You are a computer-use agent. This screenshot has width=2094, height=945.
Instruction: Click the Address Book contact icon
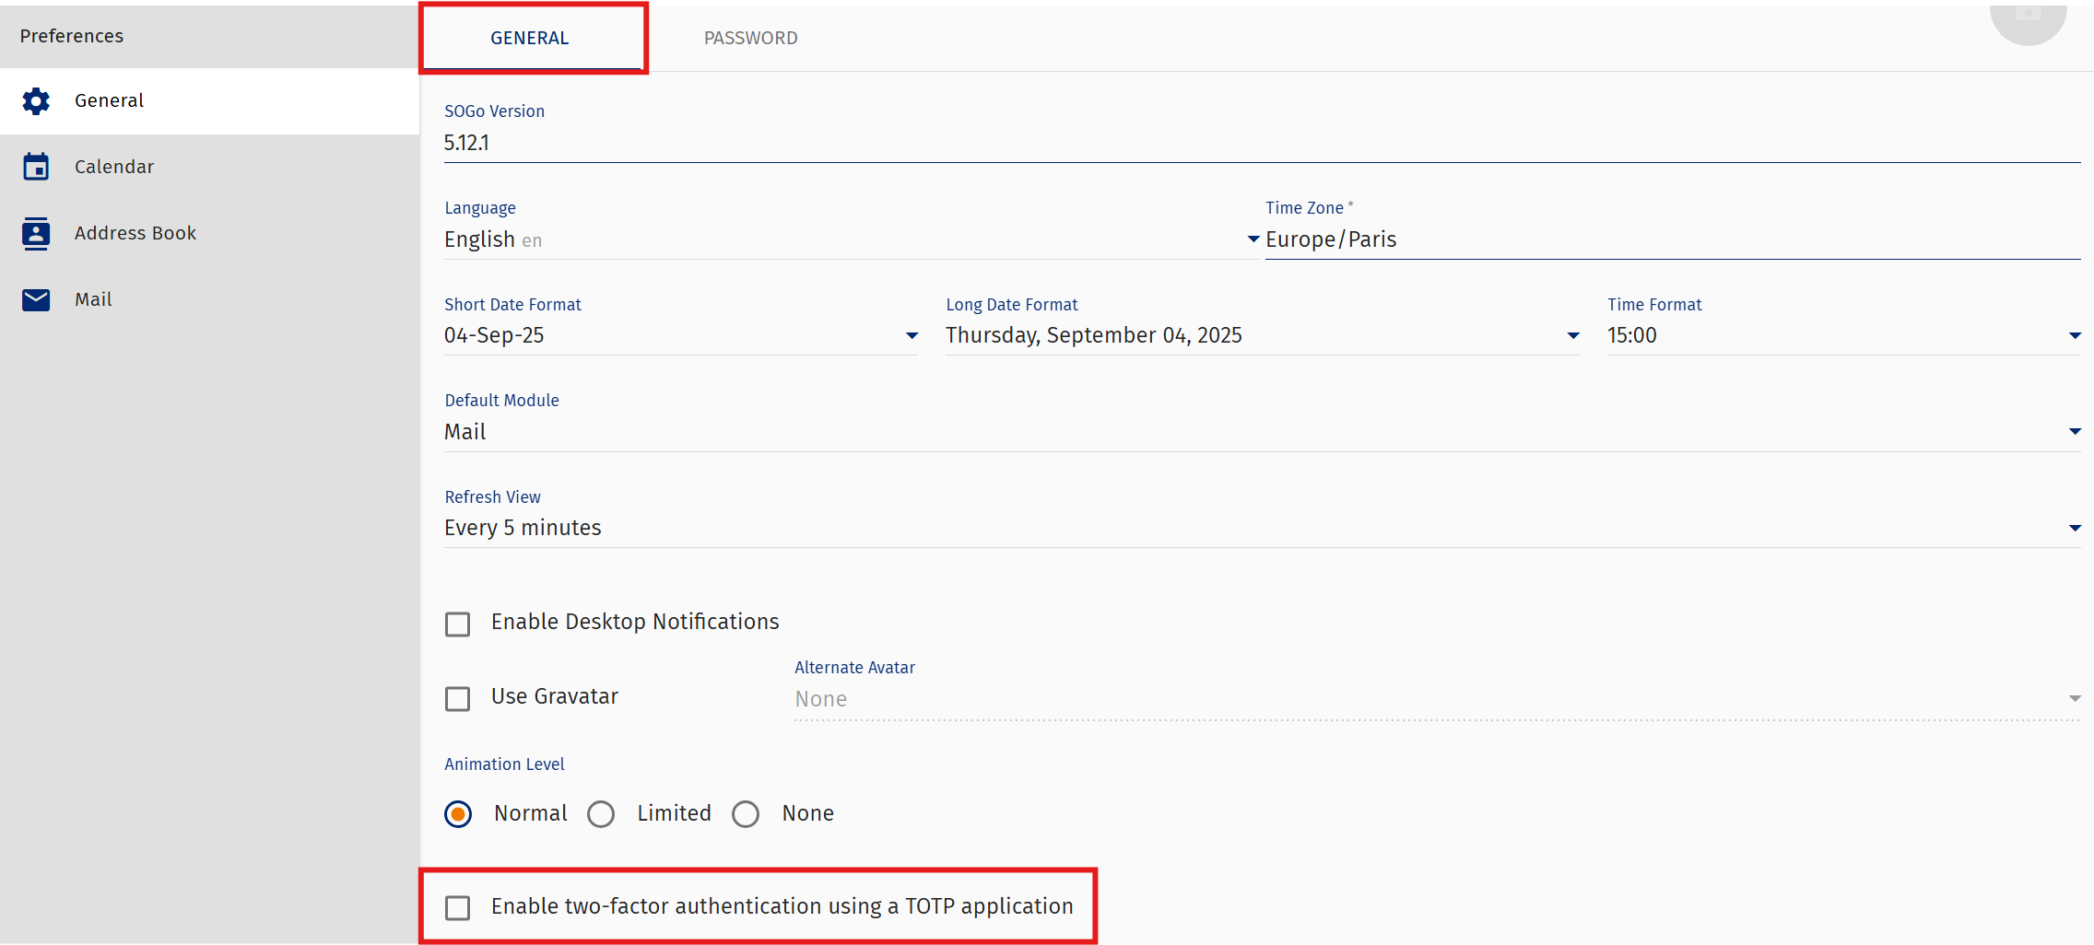click(36, 233)
